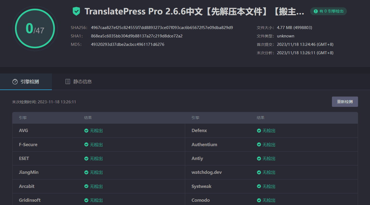
Task: Click the green check icon for Arcabit
Action: coord(86,186)
